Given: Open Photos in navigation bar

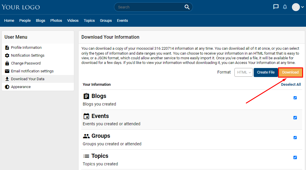Looking at the screenshot, I should pyautogui.click(x=56, y=21).
